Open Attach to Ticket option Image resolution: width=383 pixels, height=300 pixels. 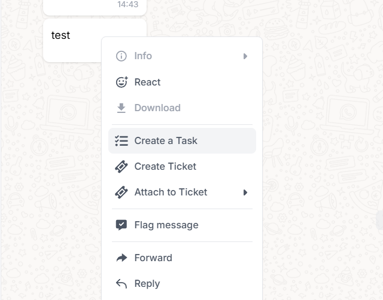[x=182, y=192]
